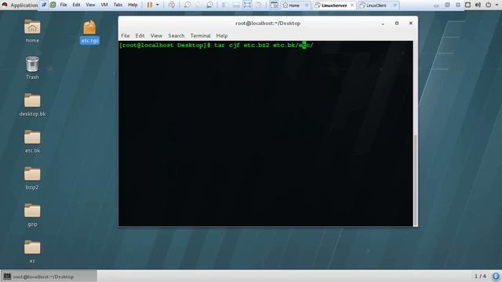Click the 1 / 4 workspace switcher
Image resolution: width=502 pixels, height=282 pixels.
pyautogui.click(x=480, y=276)
